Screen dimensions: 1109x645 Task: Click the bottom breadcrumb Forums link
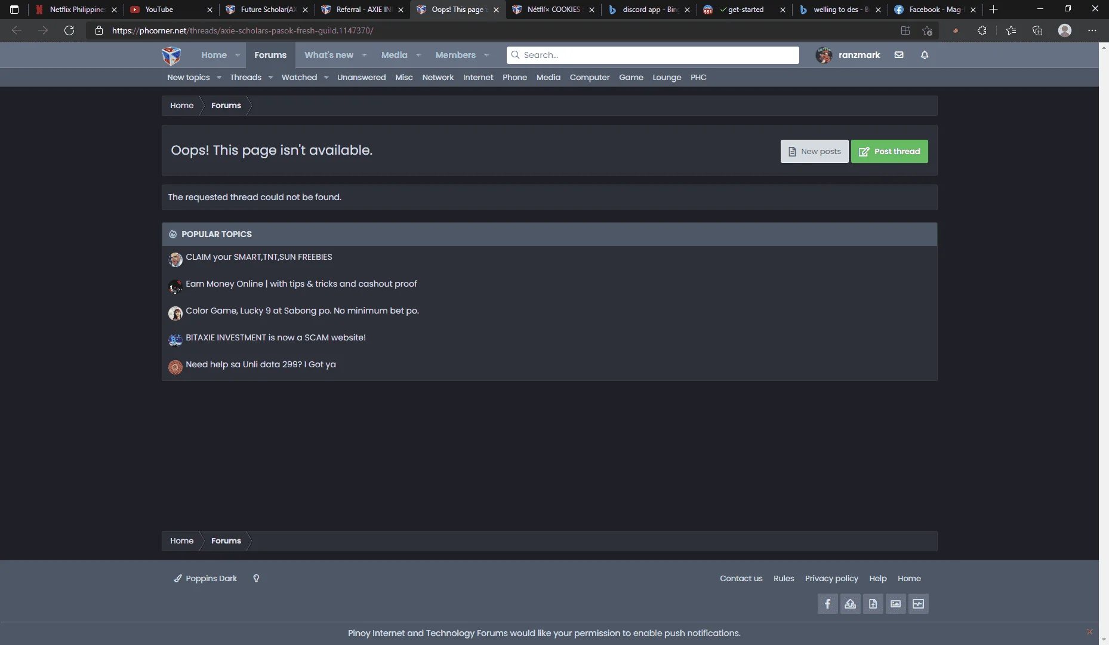tap(226, 540)
